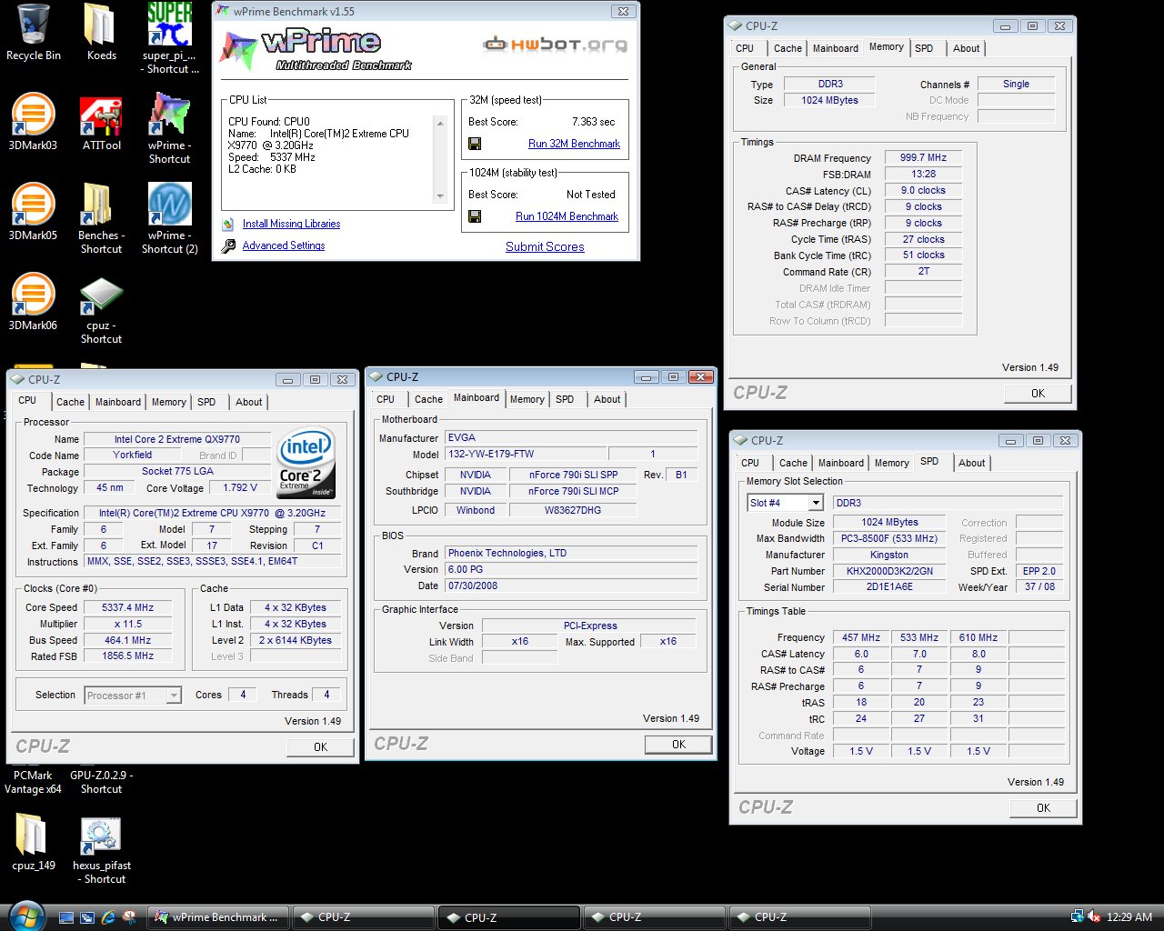Viewport: 1164px width, 931px height.
Task: Click the network tray icon
Action: 1078,917
